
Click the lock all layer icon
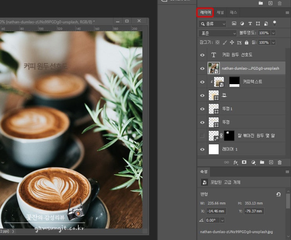pyautogui.click(x=246, y=42)
